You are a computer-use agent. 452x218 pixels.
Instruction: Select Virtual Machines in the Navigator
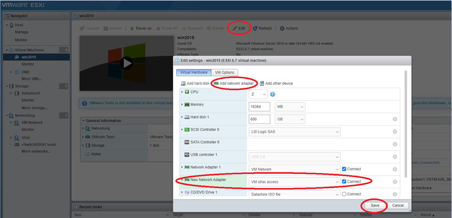tap(29, 50)
